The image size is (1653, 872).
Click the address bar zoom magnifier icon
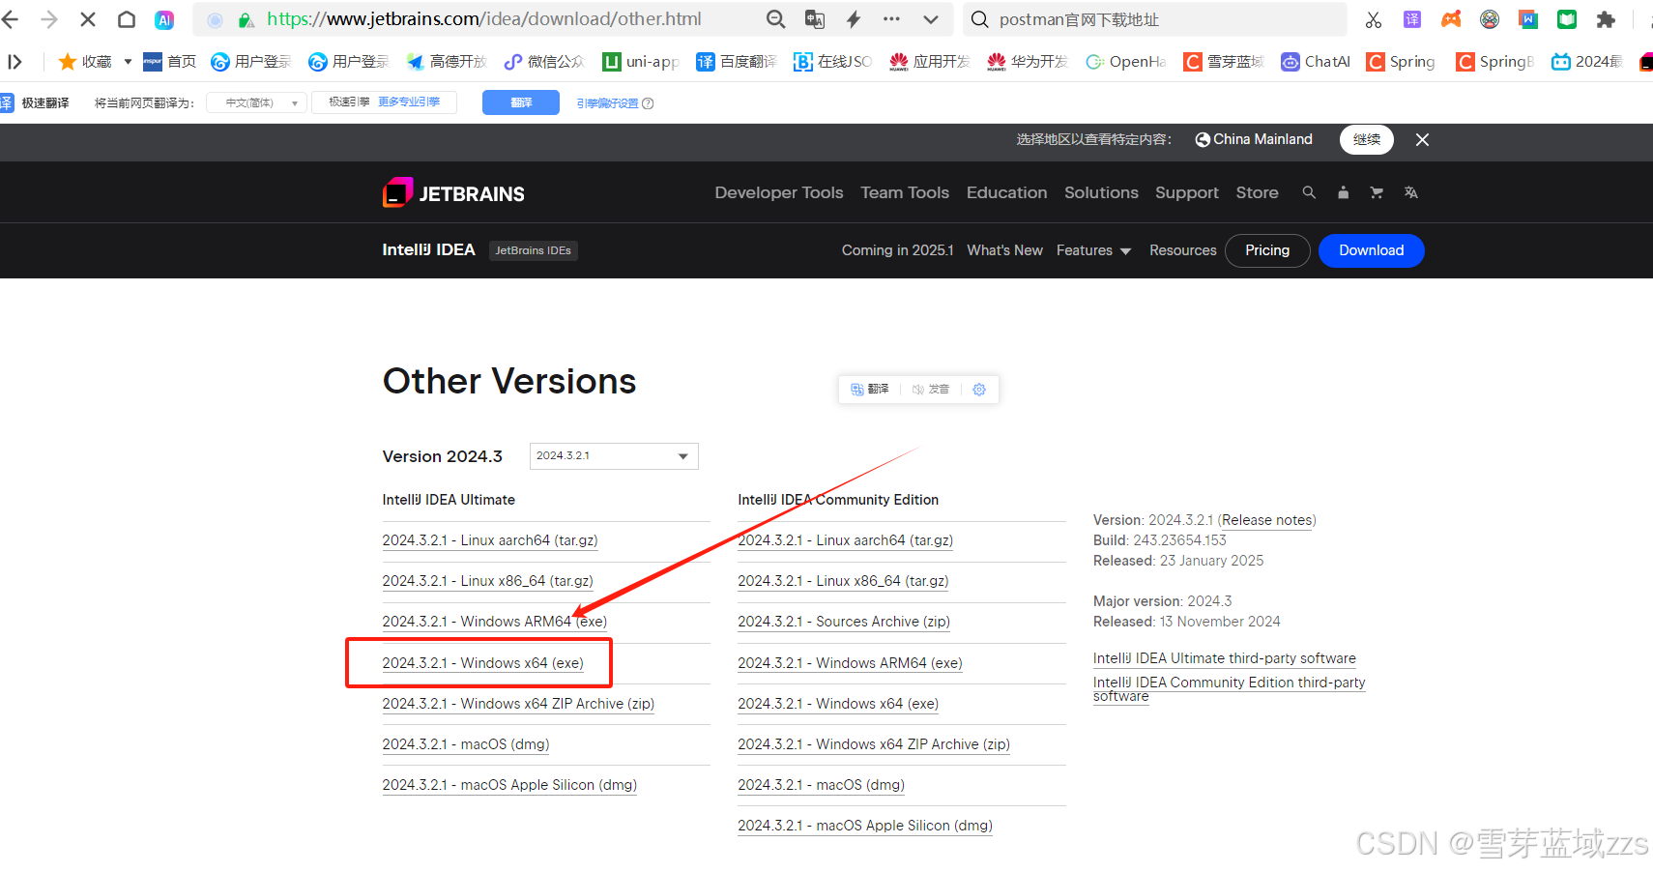point(775,19)
